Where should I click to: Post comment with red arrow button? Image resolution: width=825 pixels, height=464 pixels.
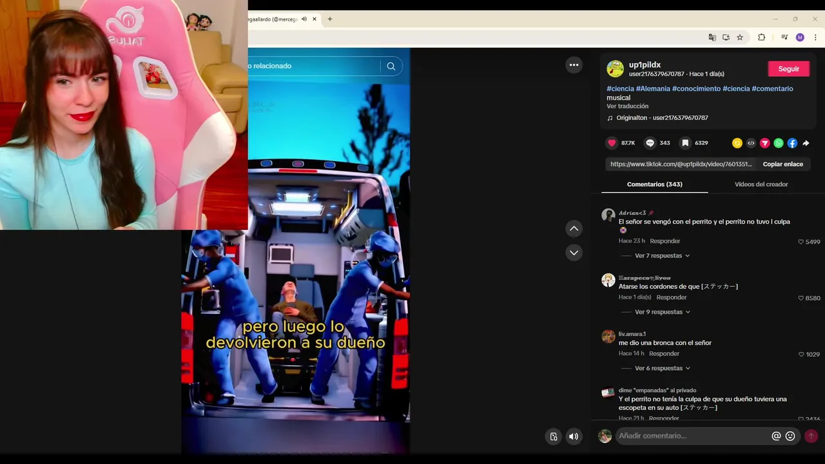point(811,436)
